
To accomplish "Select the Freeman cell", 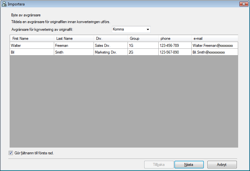I will [x=74, y=45].
